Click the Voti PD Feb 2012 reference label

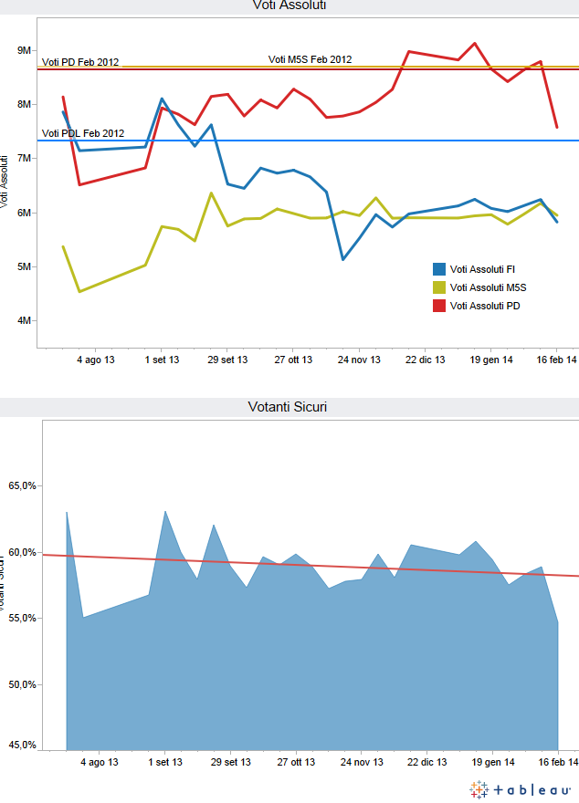(x=80, y=62)
